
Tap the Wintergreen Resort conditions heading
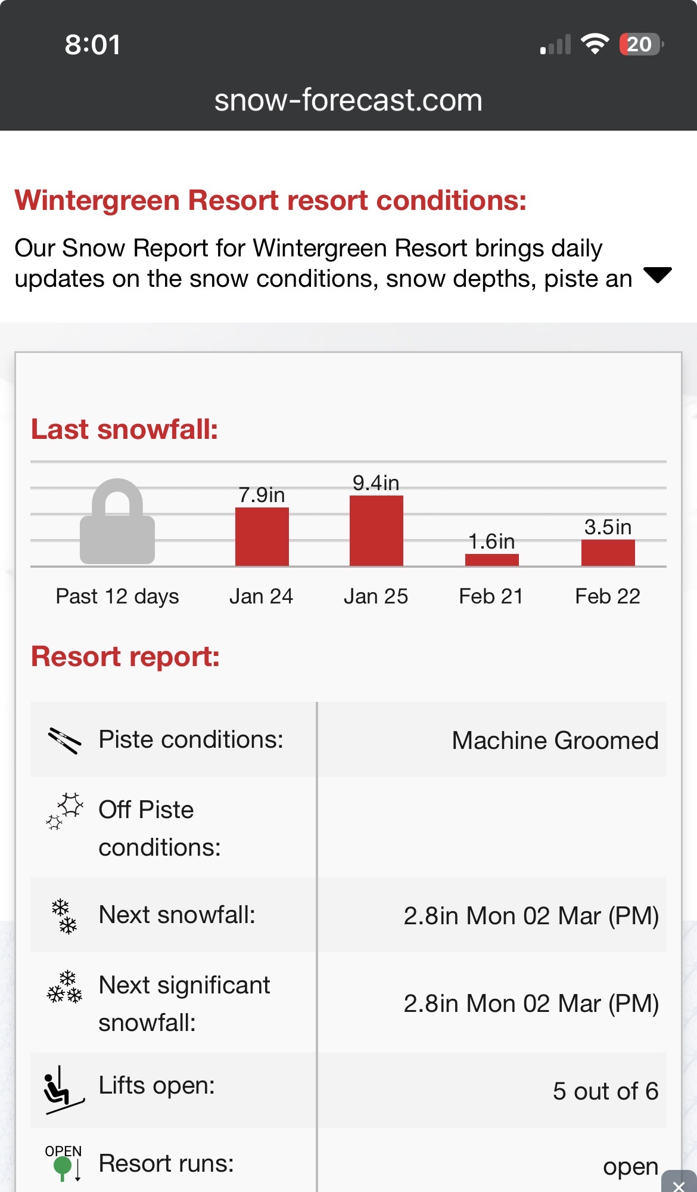point(270,200)
